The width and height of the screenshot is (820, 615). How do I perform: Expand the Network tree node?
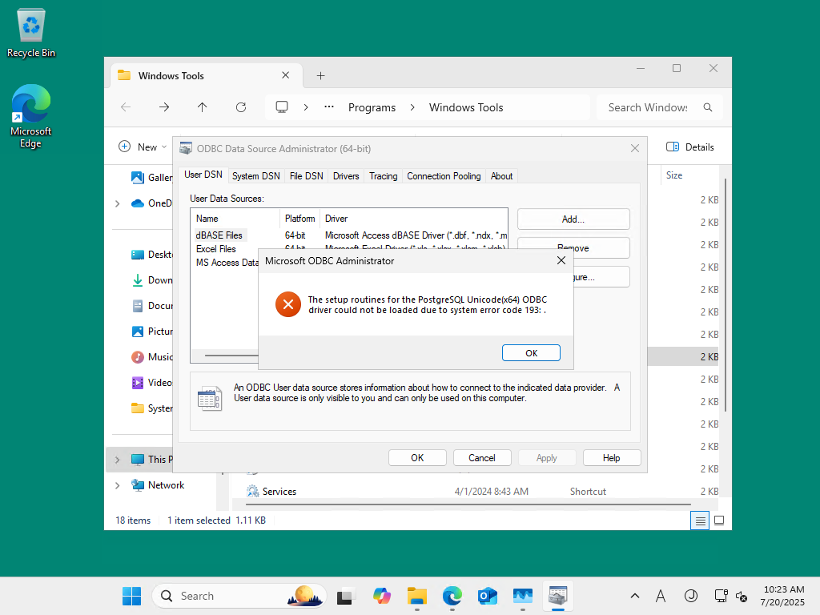click(x=117, y=485)
